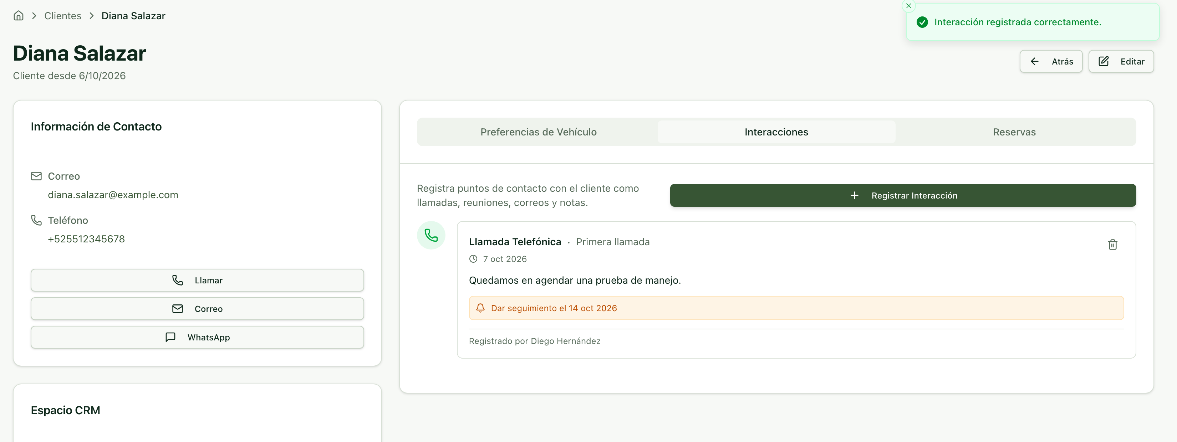Dismiss the success notification with X

pyautogui.click(x=909, y=6)
